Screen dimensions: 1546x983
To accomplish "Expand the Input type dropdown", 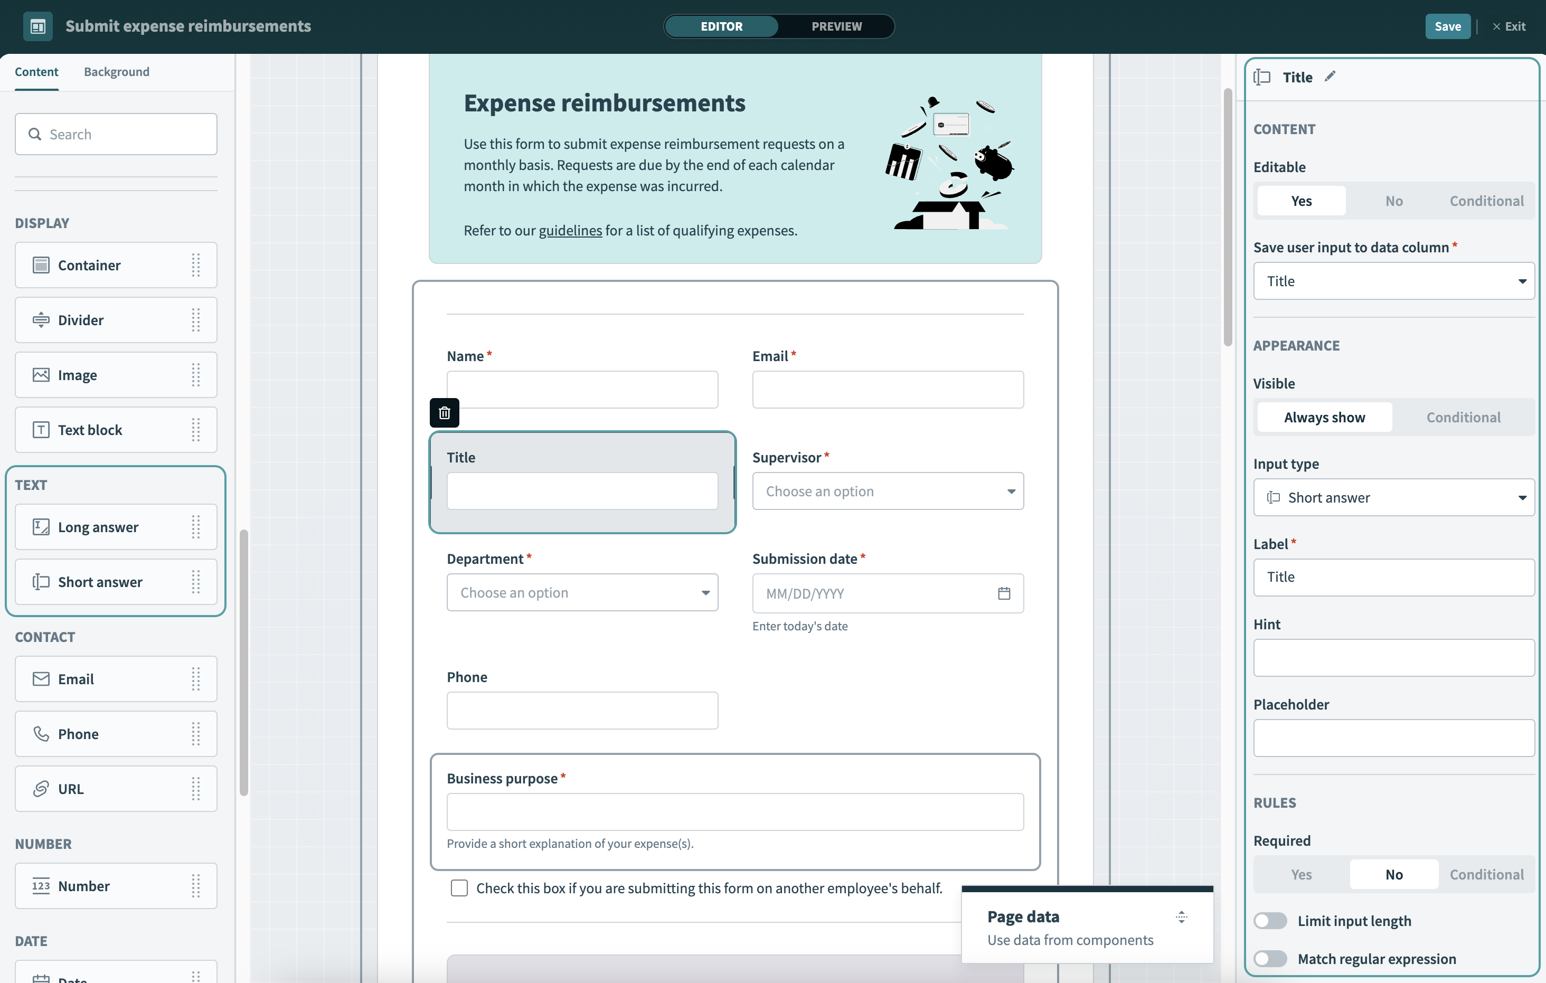I will click(1393, 498).
